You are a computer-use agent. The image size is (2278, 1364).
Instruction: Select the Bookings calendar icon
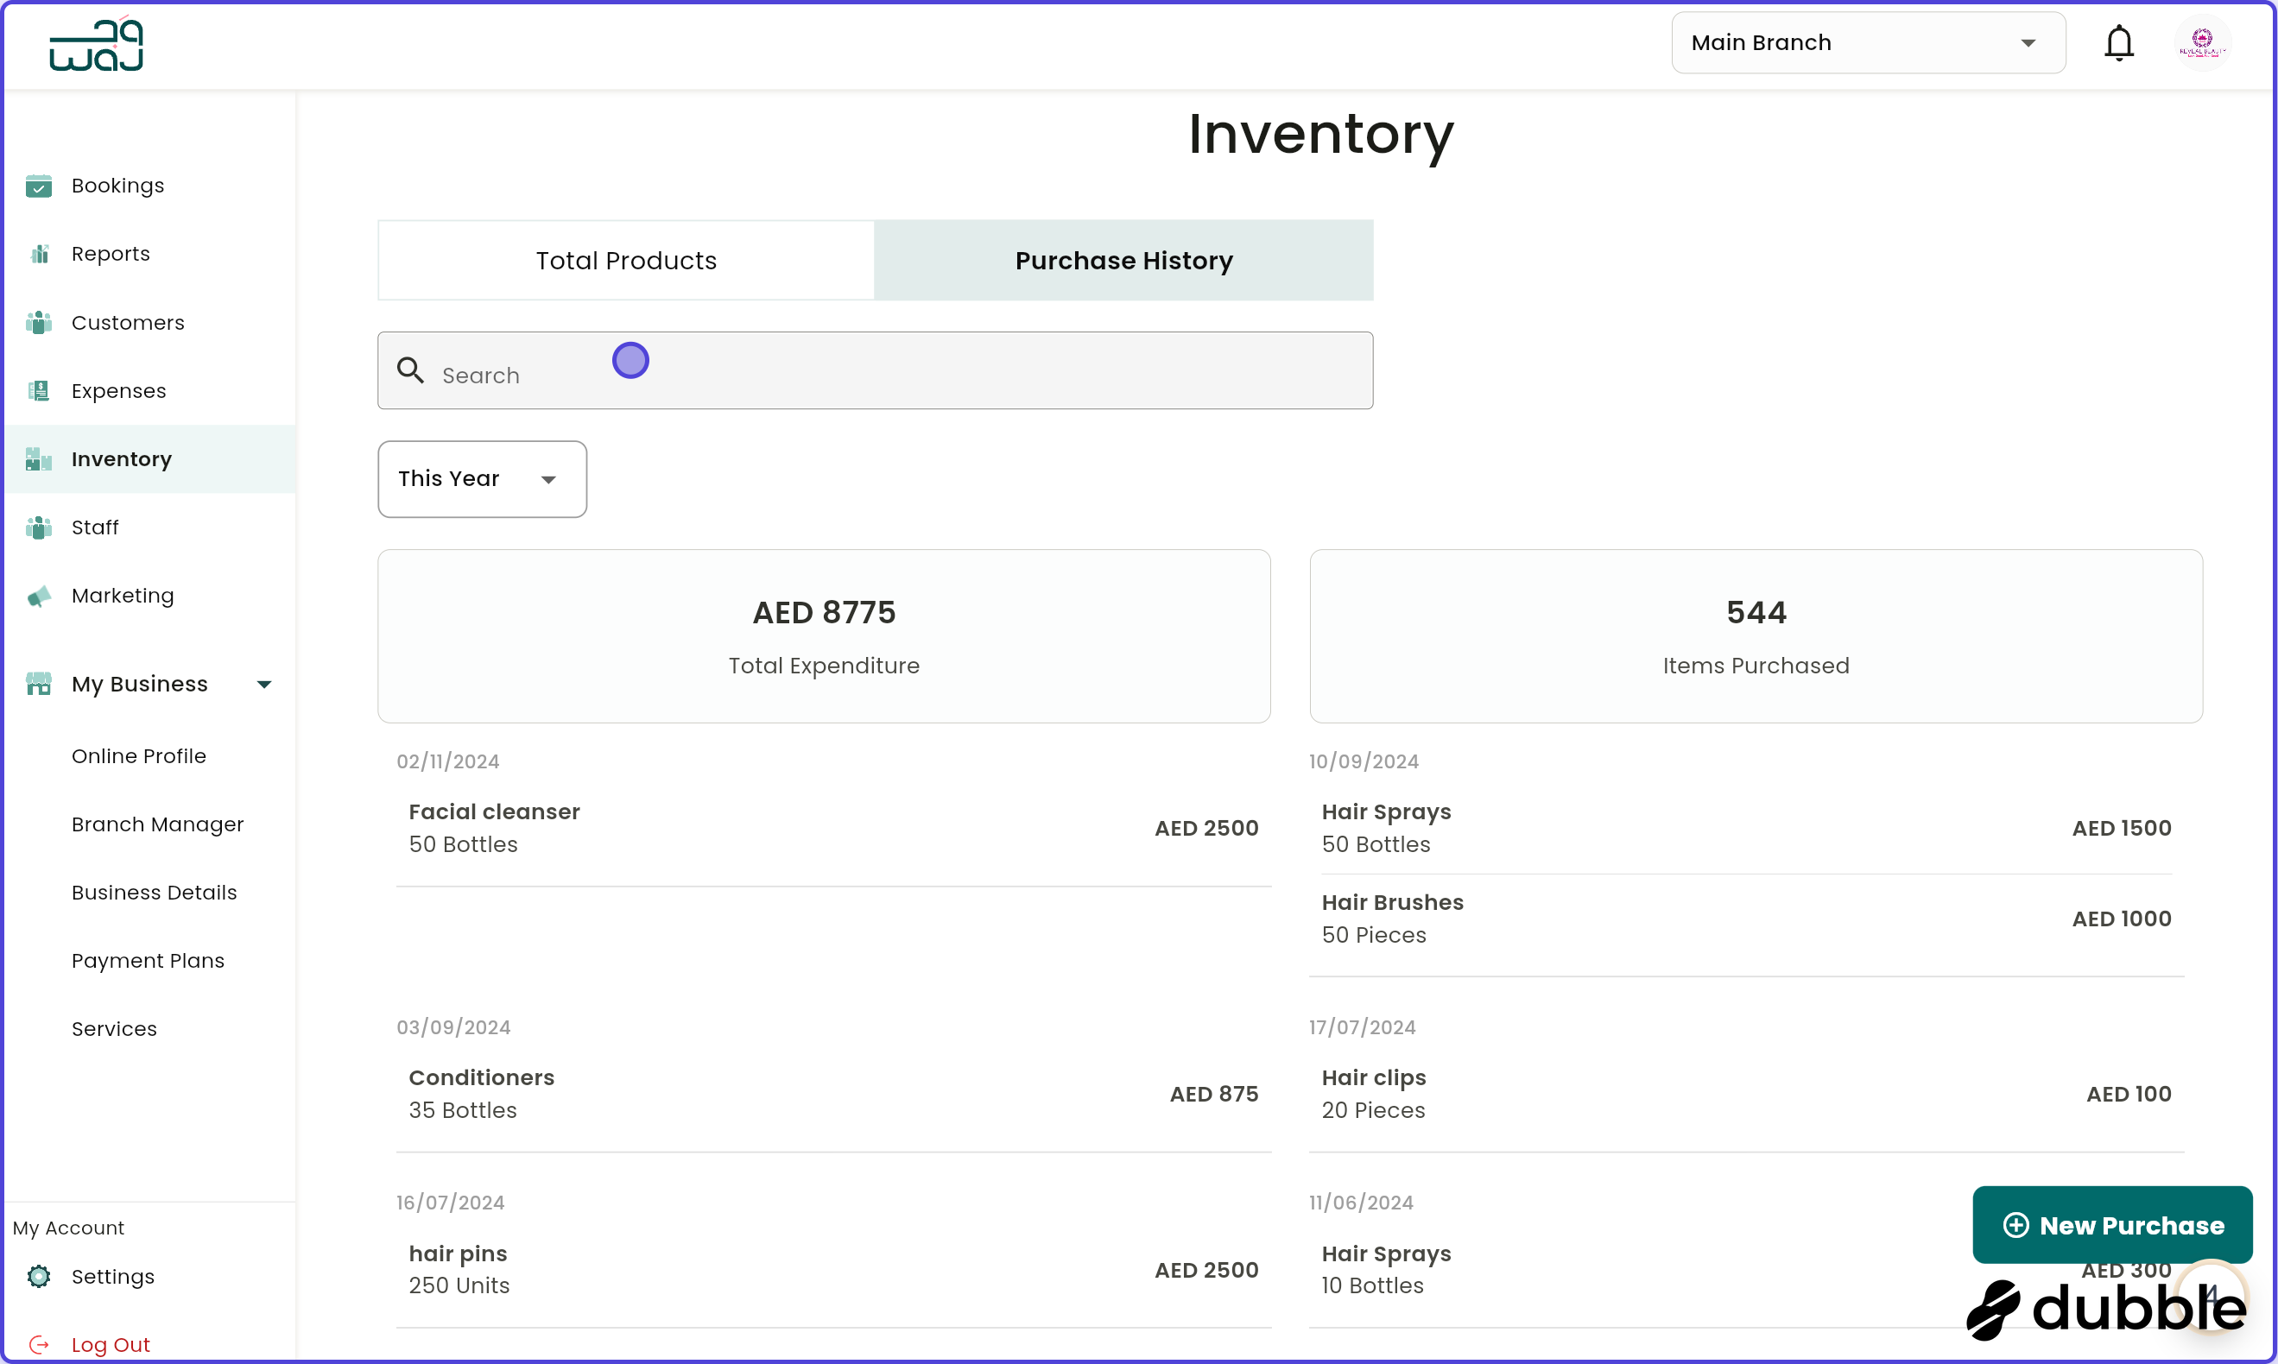39,185
